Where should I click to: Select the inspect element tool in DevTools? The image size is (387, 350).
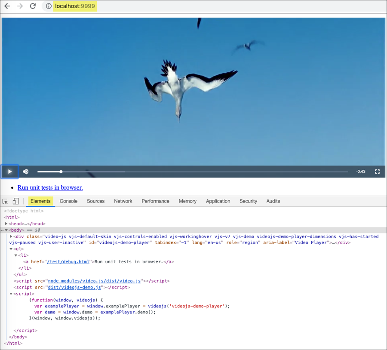5,201
